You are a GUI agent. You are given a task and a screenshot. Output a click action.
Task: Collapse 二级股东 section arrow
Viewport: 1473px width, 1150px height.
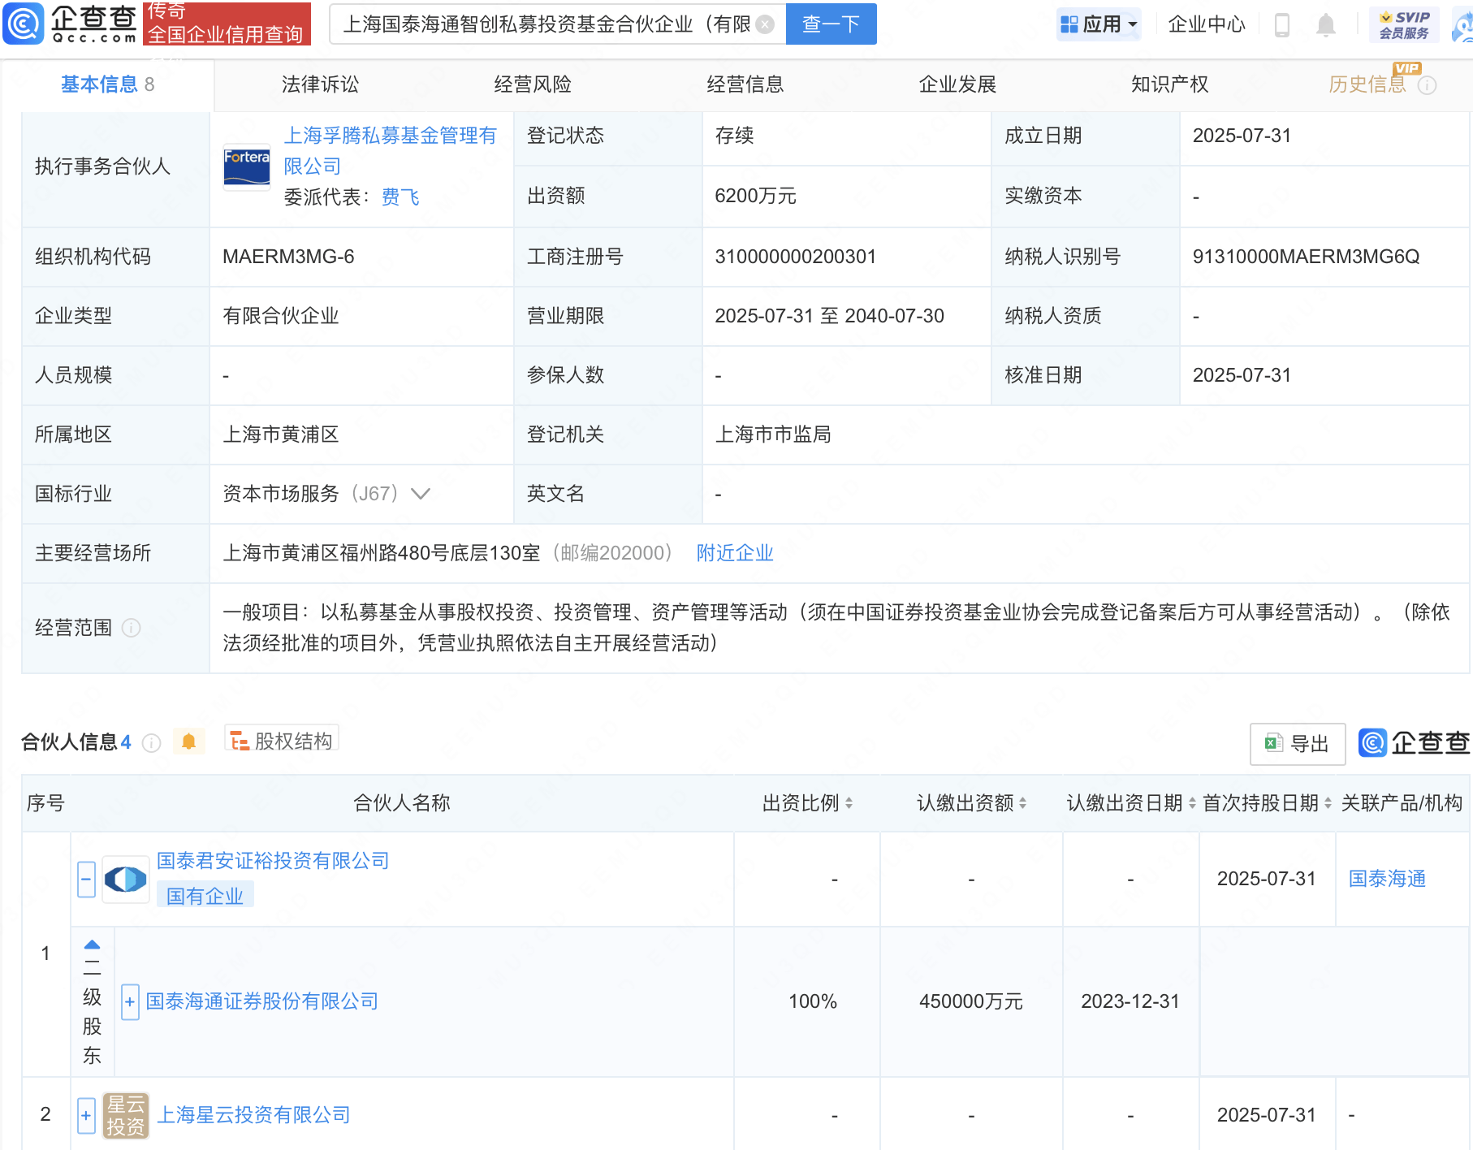pyautogui.click(x=92, y=945)
